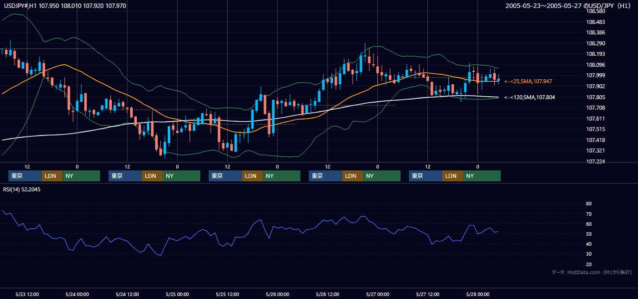The height and width of the screenshot is (299, 638).
Task: Click price axis label 107.902
Action: coord(595,86)
